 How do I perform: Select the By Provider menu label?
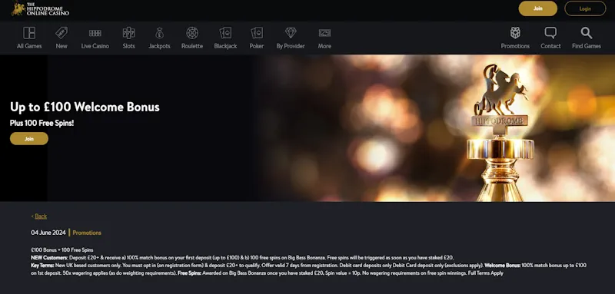(x=291, y=46)
